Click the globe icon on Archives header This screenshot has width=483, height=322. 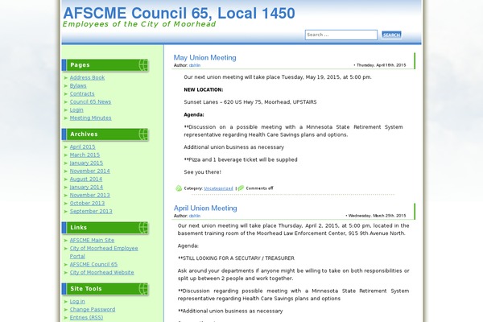[x=143, y=134]
